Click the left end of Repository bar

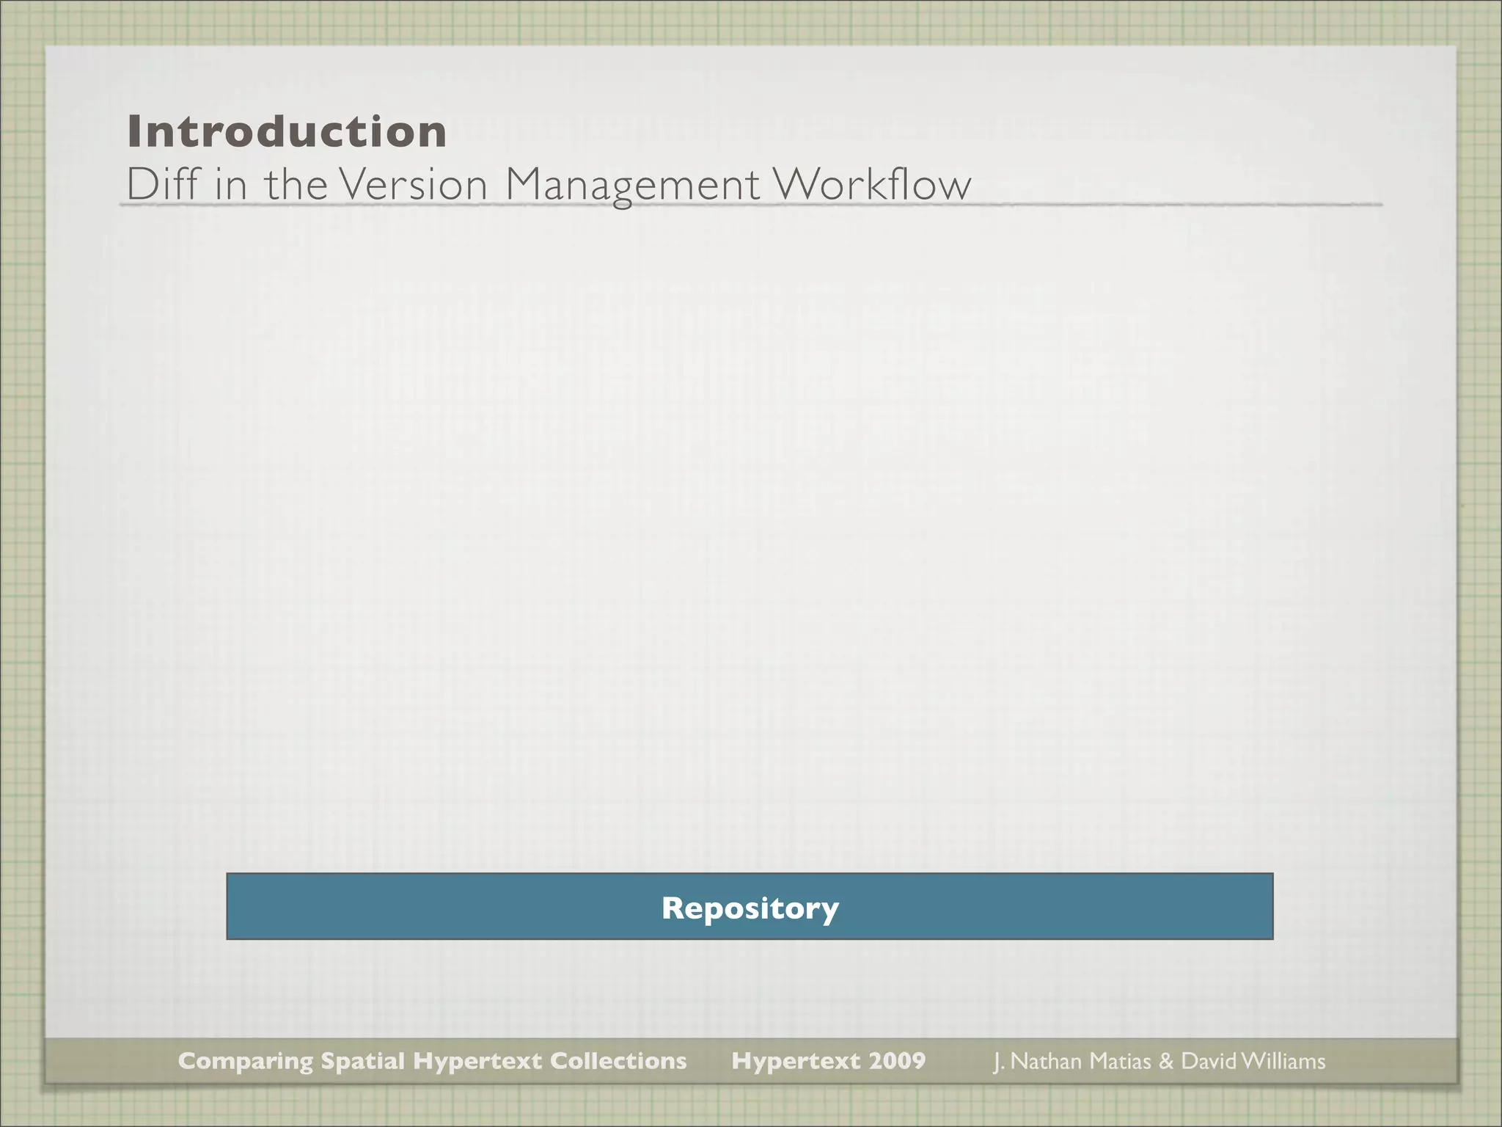point(242,907)
